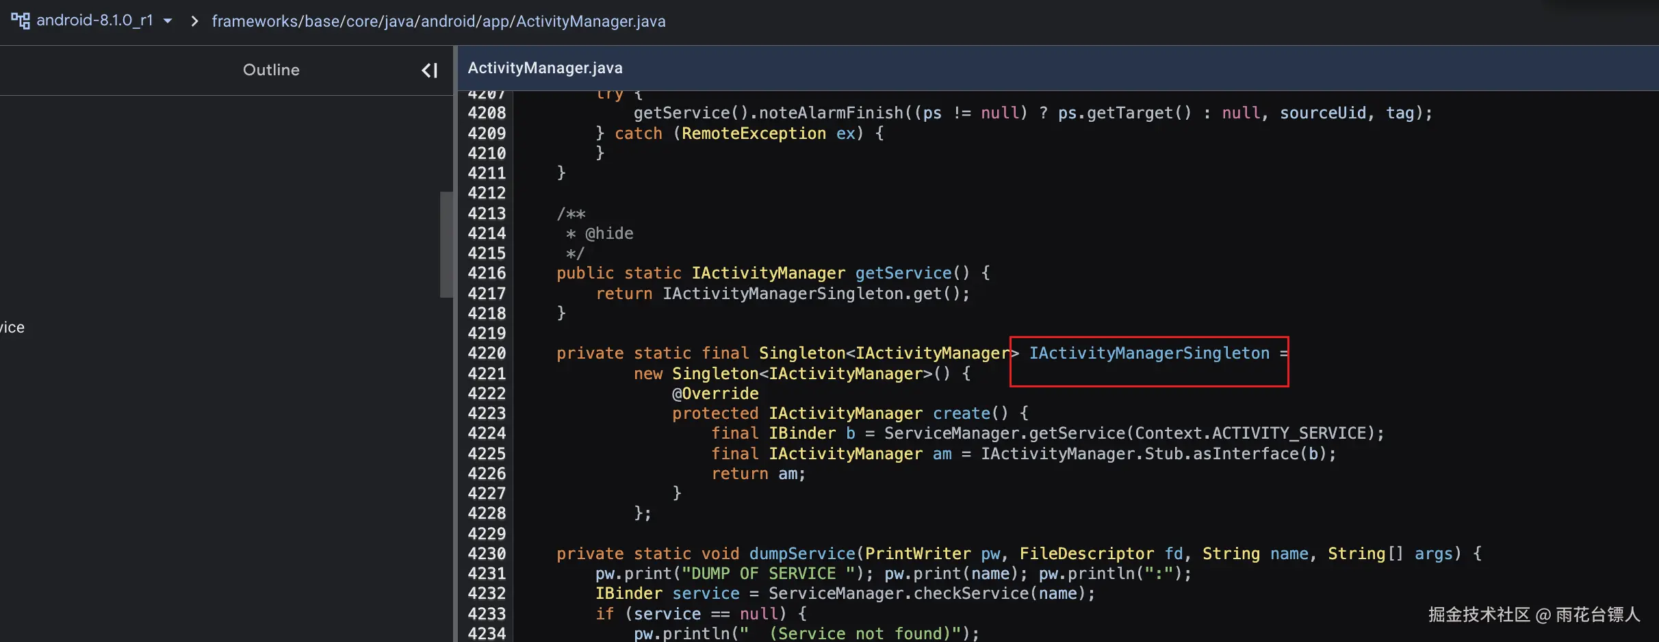Click line number 4230
This screenshot has width=1659, height=642.
(x=487, y=554)
